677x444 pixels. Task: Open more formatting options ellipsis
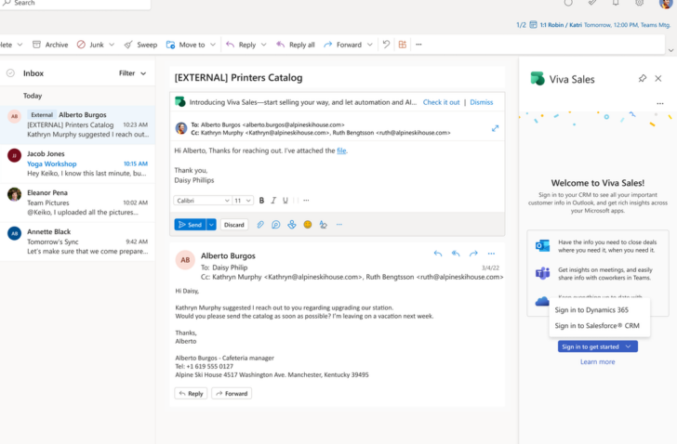coord(306,201)
